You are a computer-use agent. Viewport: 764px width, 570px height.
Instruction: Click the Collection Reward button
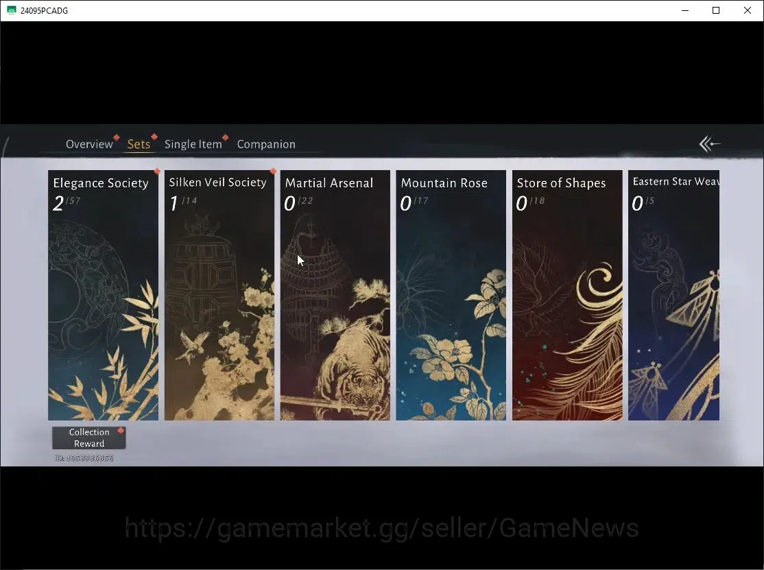88,438
